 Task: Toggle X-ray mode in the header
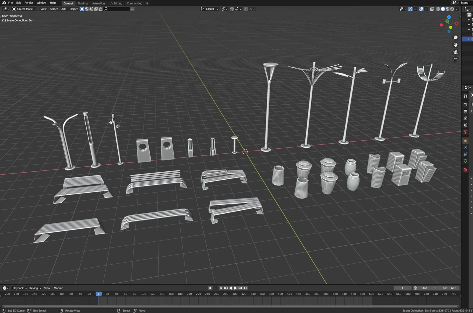coord(432,9)
